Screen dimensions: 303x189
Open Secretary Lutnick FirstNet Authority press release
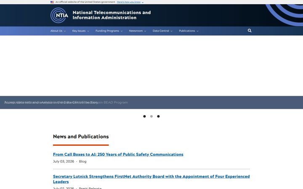pos(151,179)
